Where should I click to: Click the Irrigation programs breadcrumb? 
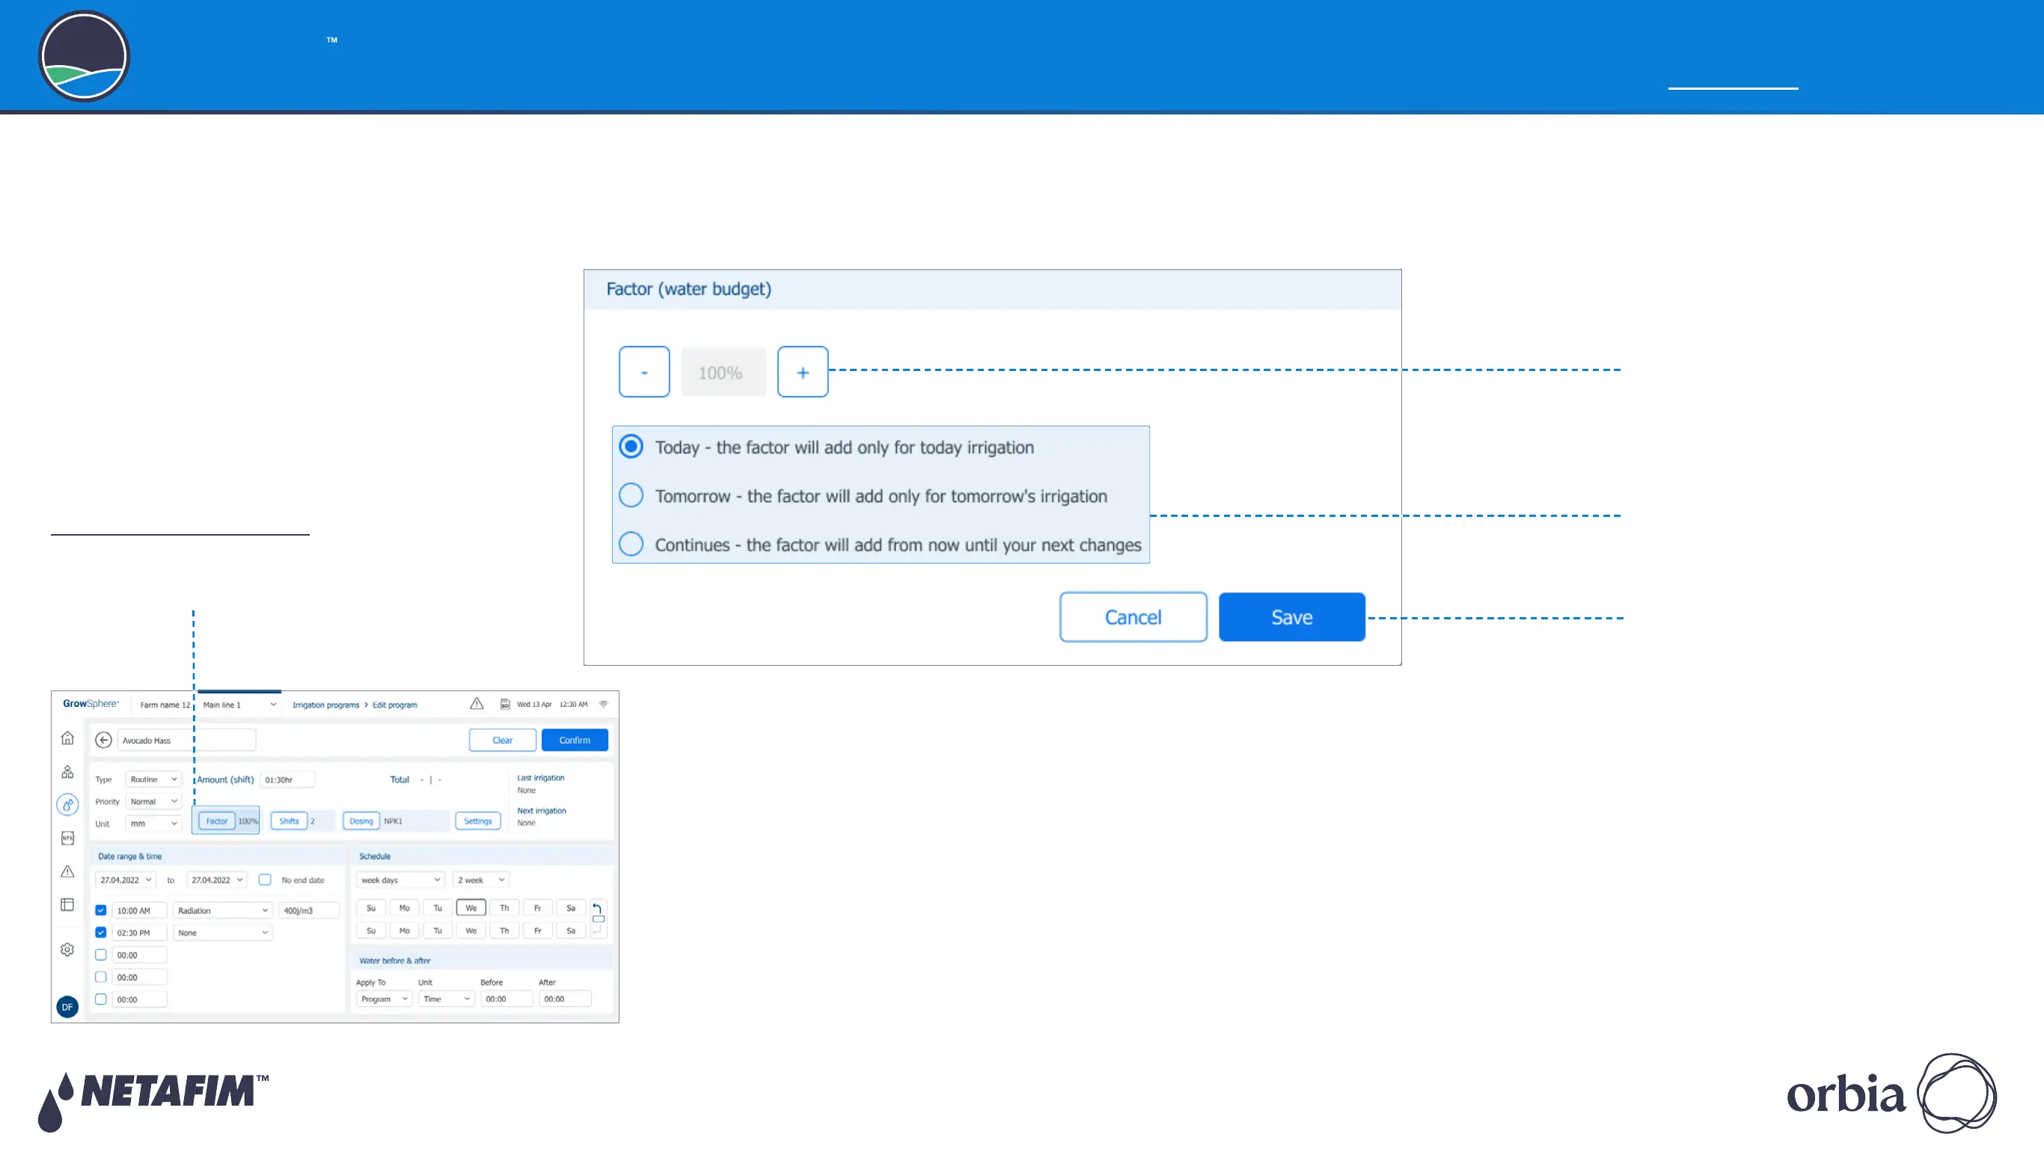click(x=326, y=705)
